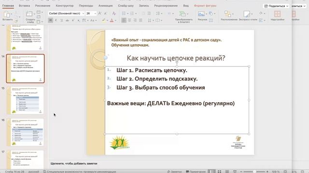The height and width of the screenshot is (173, 309).
Task: Justify text alignment in the ribbon
Action: (140, 20)
